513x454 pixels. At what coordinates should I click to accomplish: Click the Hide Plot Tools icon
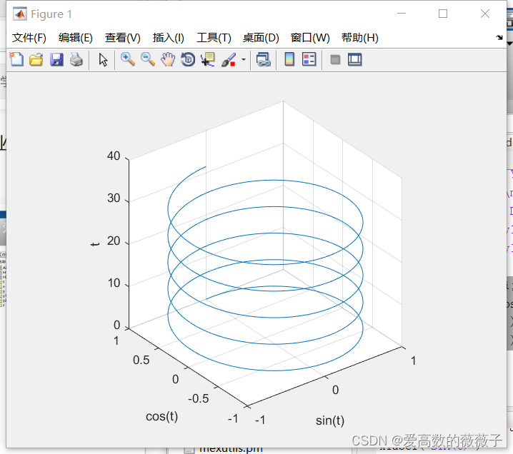[x=335, y=60]
